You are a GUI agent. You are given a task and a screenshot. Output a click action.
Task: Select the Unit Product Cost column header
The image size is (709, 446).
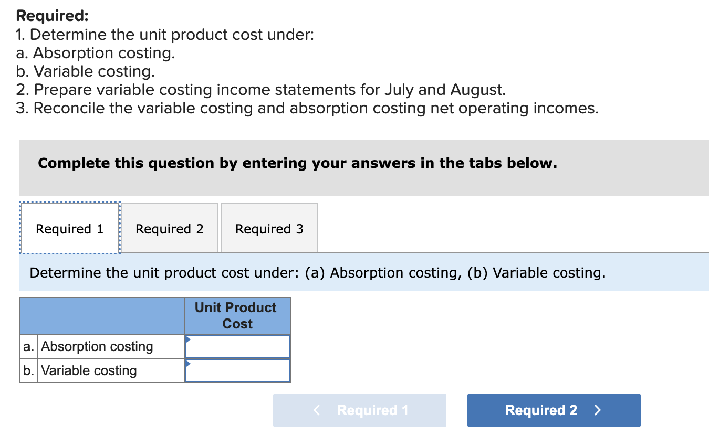[x=236, y=315]
